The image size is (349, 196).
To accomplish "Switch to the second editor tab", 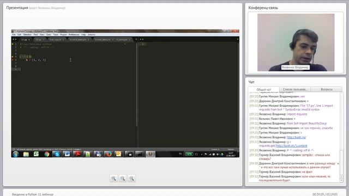I will coord(40,40).
